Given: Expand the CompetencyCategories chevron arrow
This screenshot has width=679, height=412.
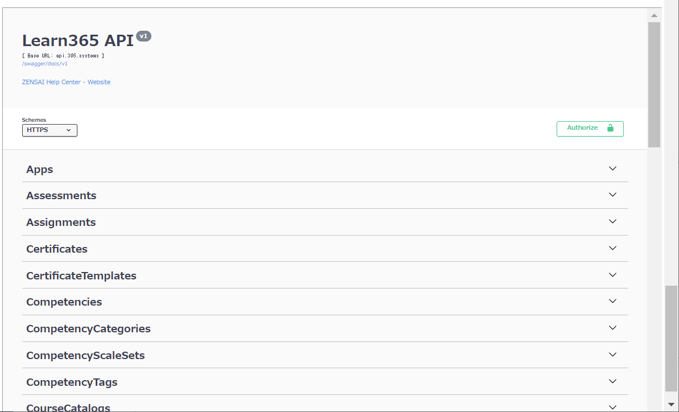Looking at the screenshot, I should (612, 328).
